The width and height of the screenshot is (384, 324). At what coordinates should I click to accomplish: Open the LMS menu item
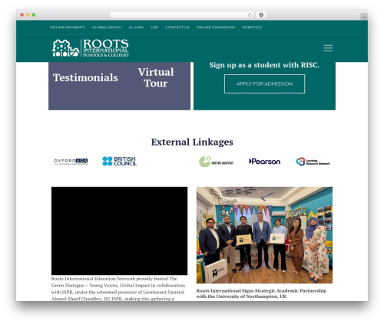(x=154, y=28)
